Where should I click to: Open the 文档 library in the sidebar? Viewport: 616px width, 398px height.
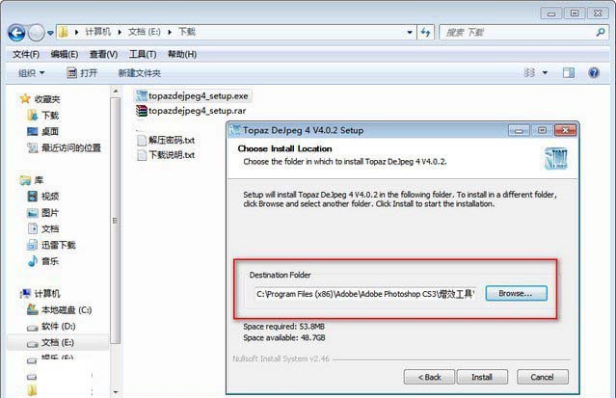pos(43,228)
